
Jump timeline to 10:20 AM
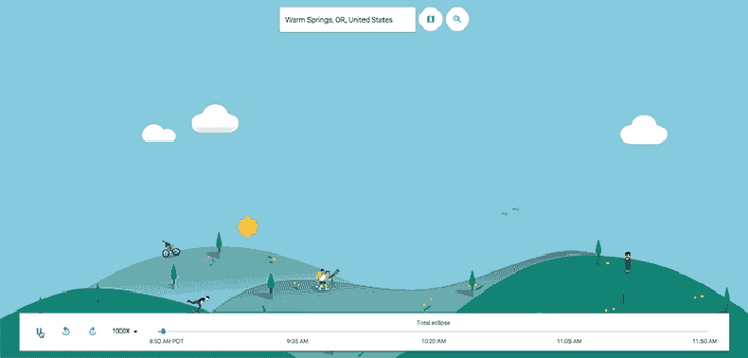[x=434, y=341]
